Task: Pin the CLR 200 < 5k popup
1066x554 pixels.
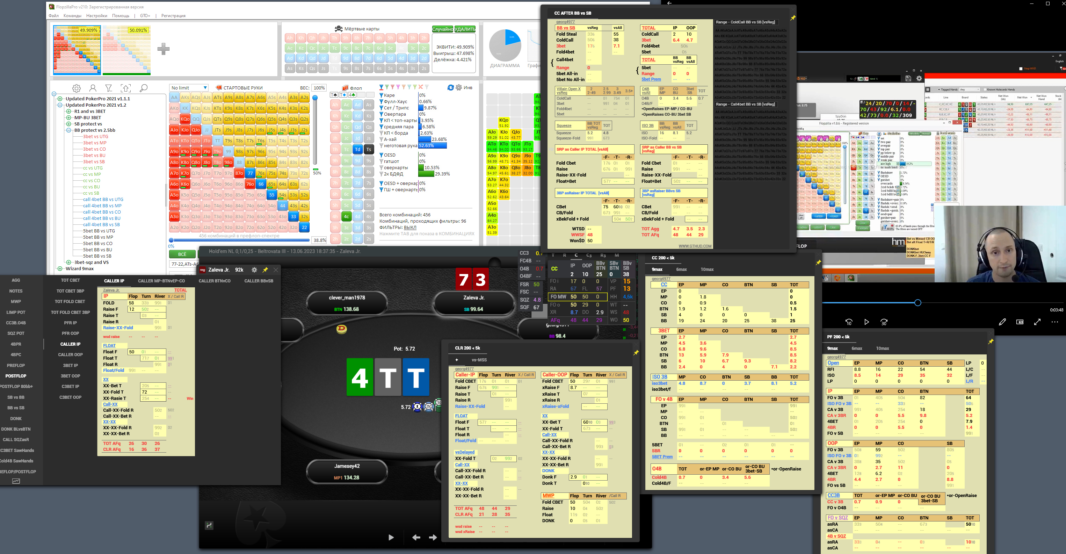Action: pyautogui.click(x=636, y=352)
